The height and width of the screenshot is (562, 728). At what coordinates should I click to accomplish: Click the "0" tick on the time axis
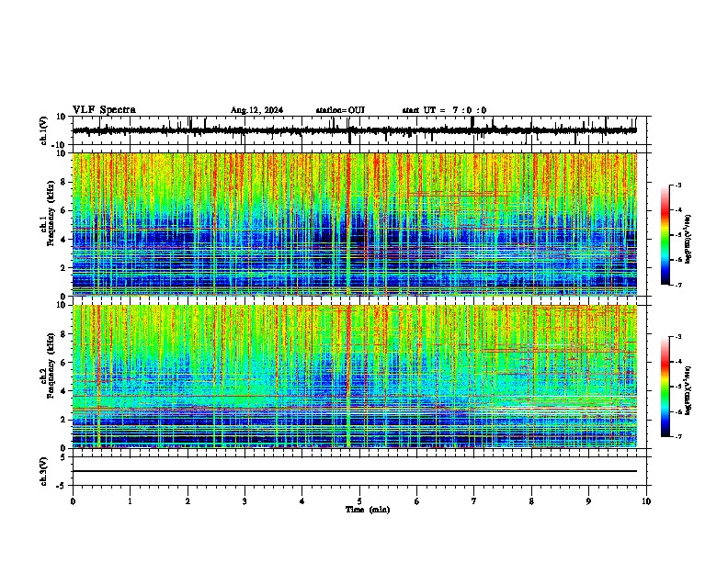(x=73, y=501)
